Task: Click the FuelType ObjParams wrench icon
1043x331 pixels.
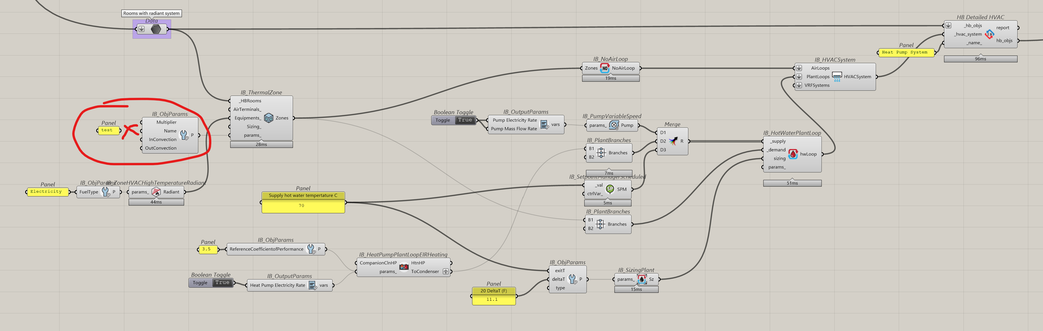Action: tap(105, 192)
